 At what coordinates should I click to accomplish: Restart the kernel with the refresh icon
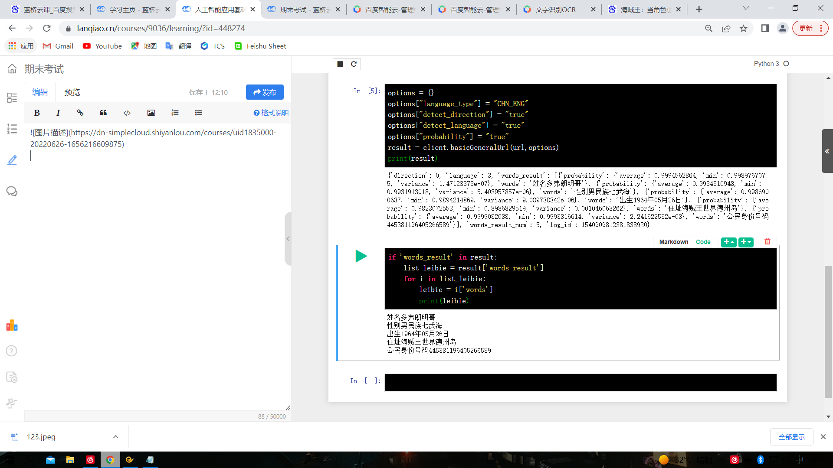(x=354, y=64)
